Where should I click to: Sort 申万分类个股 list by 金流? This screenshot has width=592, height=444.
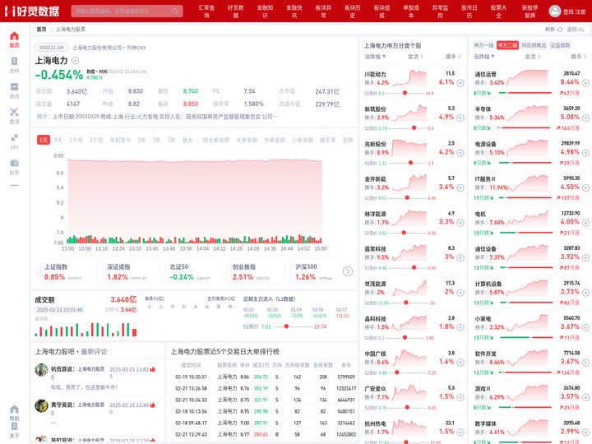415,57
